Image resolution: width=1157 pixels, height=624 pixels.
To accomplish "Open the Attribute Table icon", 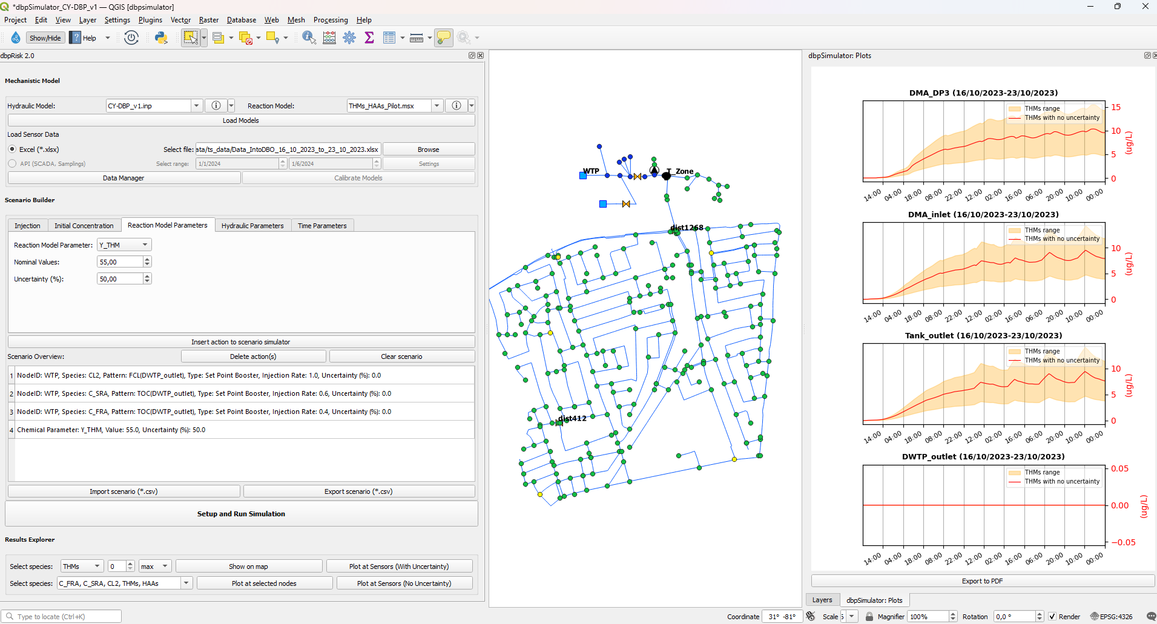I will (389, 38).
